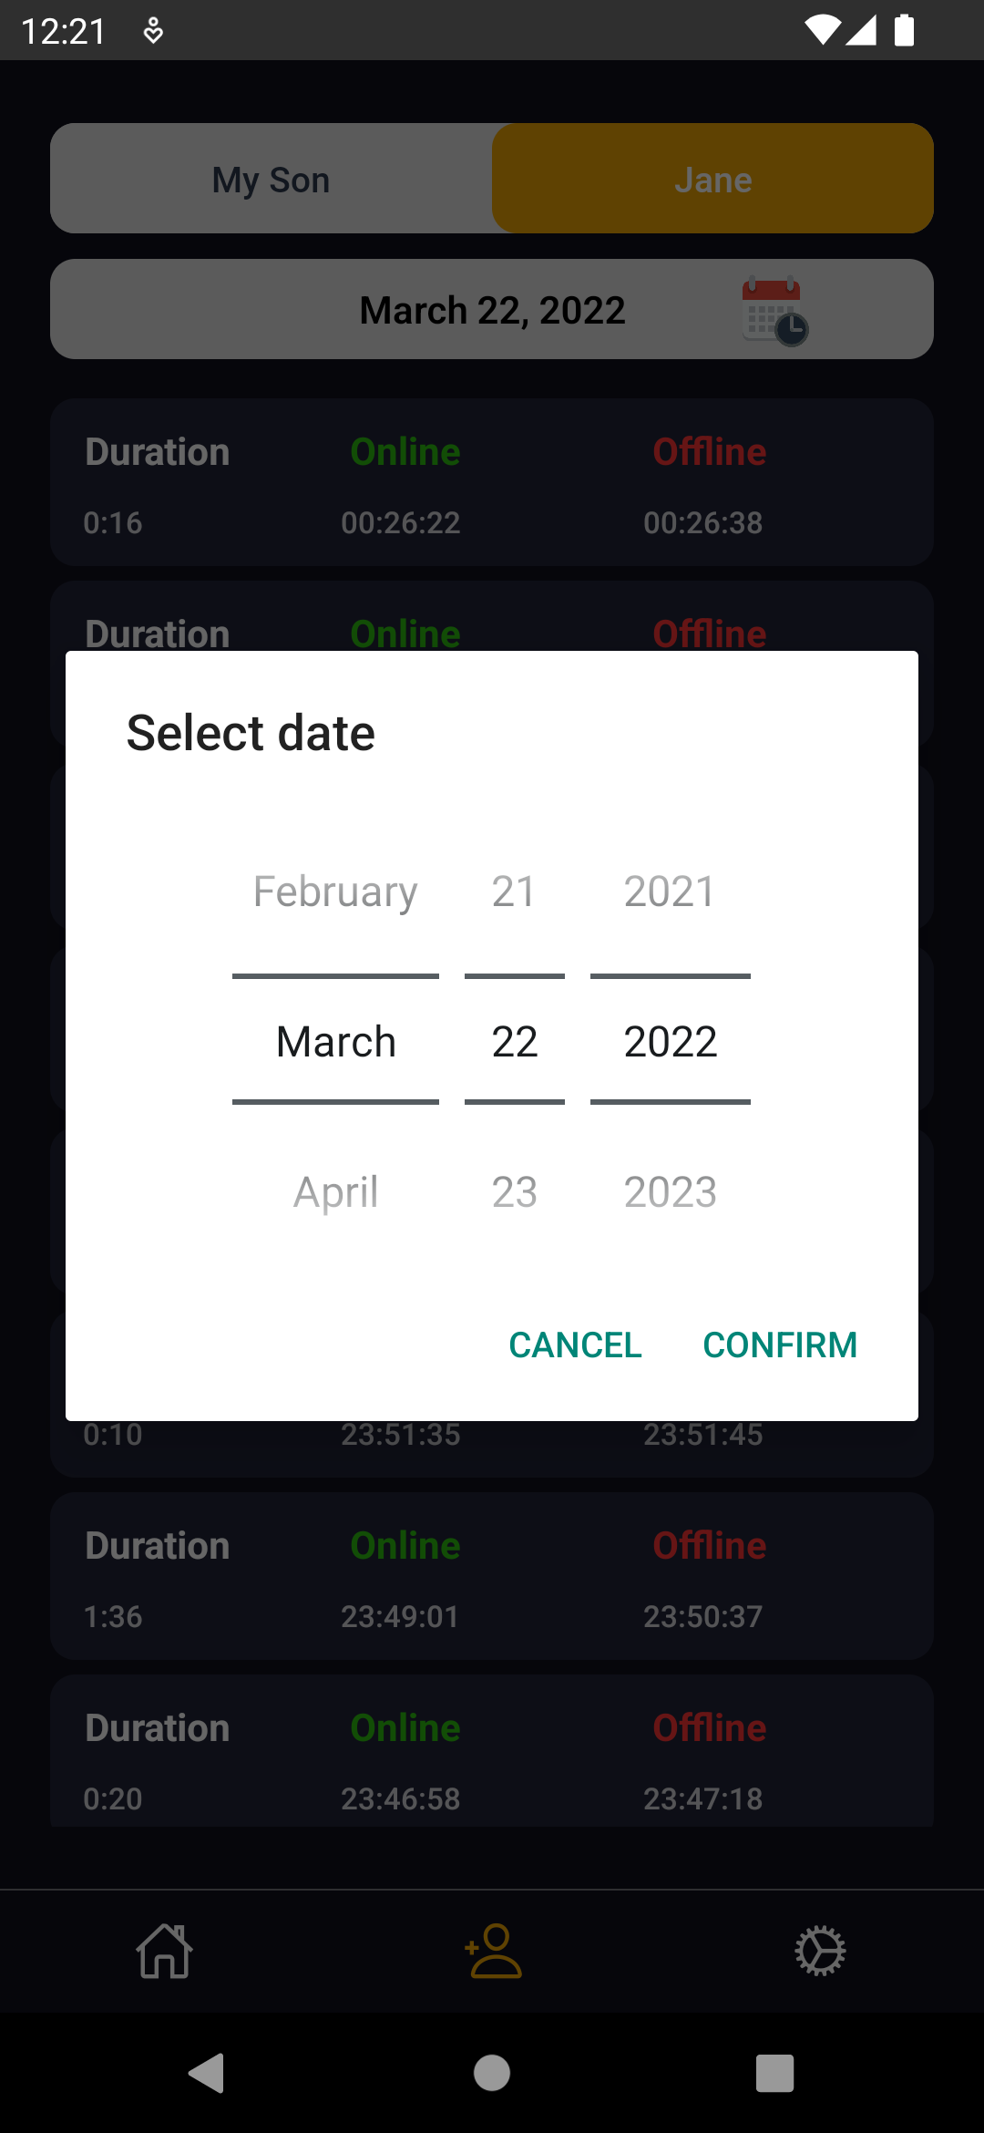This screenshot has height=2133, width=984.
Task: Switch to My Son tab
Action: [272, 180]
